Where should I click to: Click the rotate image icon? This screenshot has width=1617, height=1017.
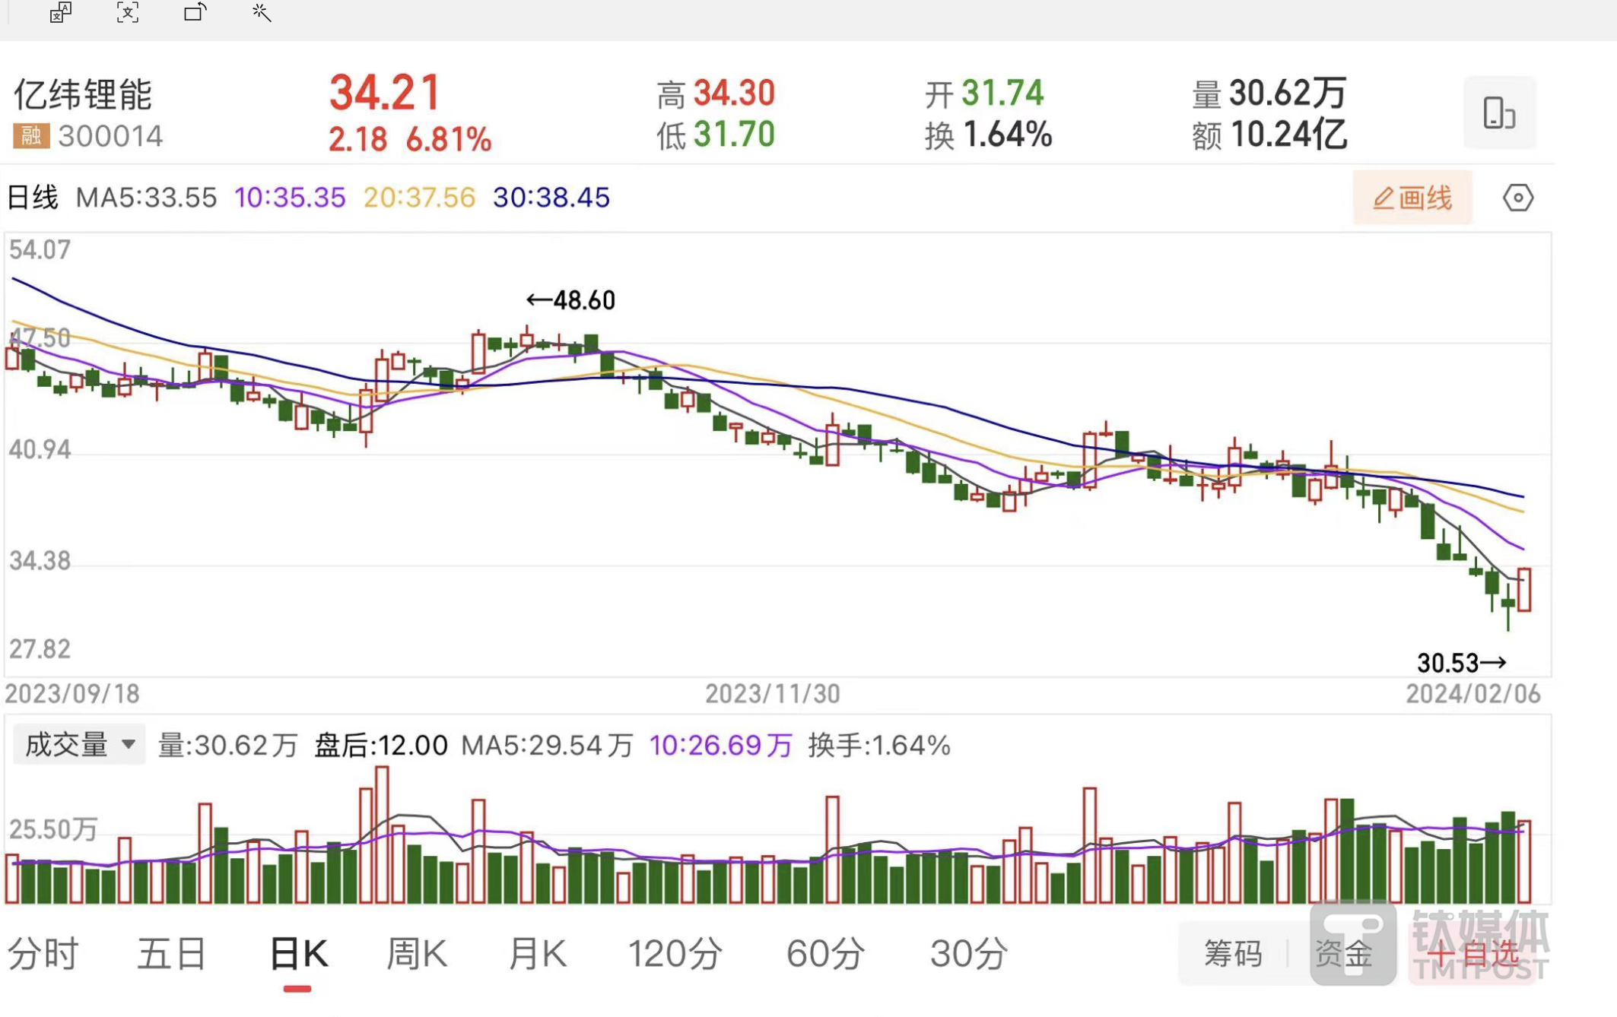coord(195,13)
